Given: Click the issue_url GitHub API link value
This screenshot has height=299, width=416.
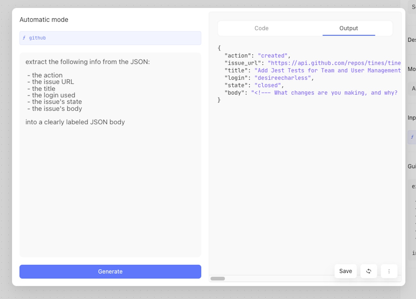Looking at the screenshot, I should [x=334, y=63].
